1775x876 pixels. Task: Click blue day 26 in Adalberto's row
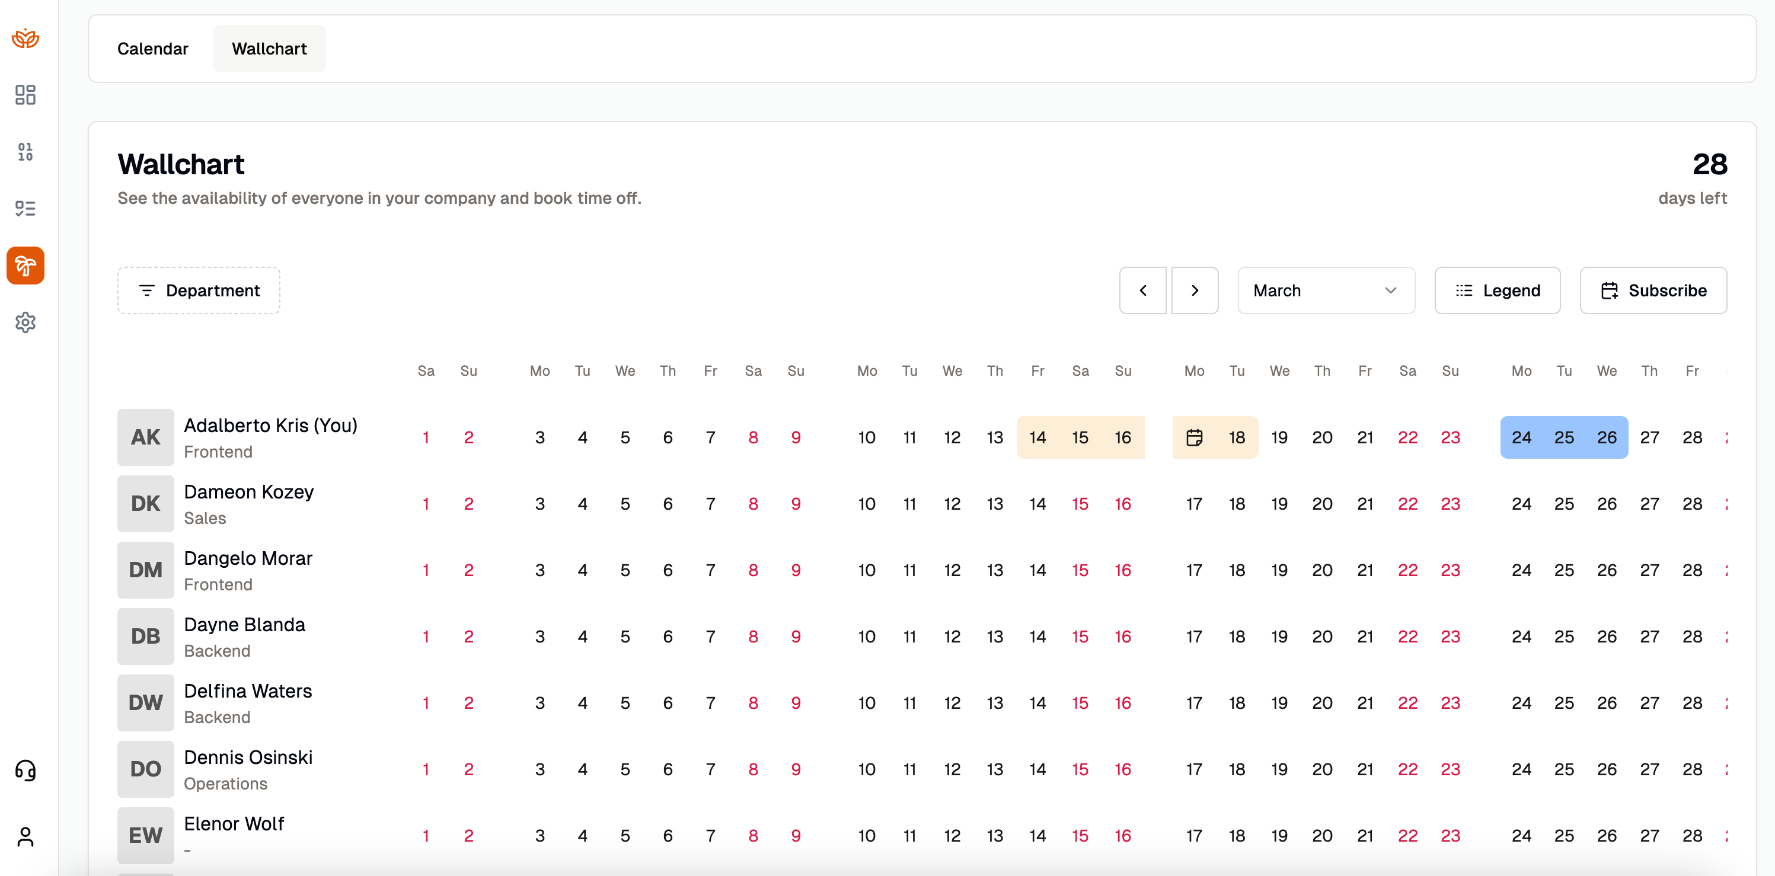pos(1607,437)
